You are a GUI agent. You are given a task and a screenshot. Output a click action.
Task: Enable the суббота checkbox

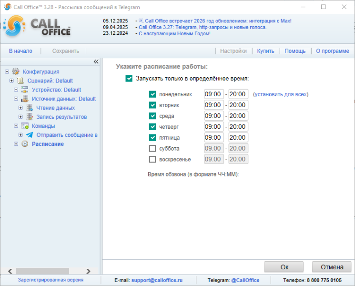pyautogui.click(x=152, y=148)
